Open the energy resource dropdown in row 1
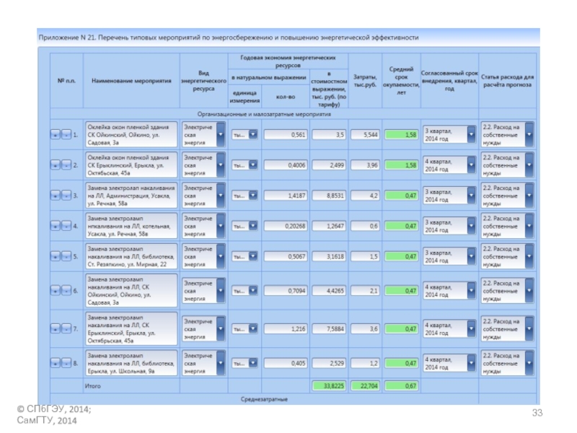This screenshot has width=577, height=433. pos(221,135)
